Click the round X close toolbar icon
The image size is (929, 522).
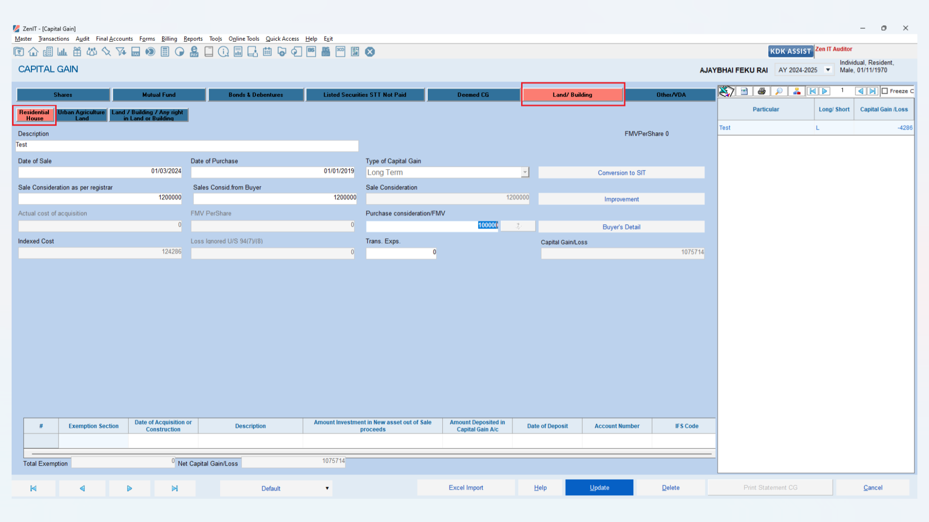pos(370,52)
